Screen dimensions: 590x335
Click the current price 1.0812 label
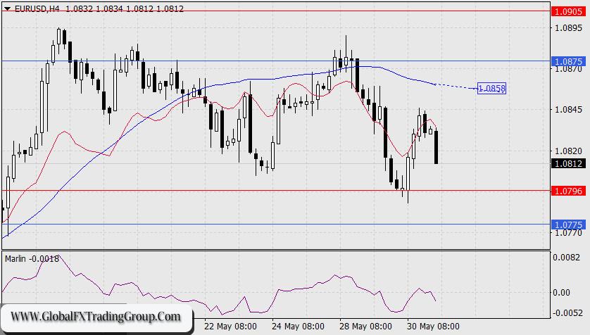click(x=569, y=163)
